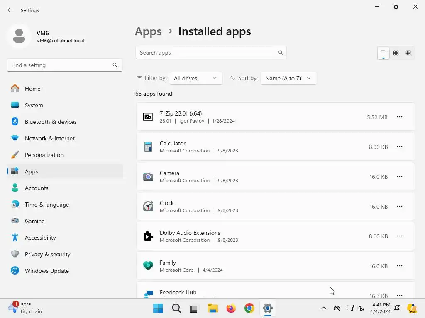
Task: Open more options for 7-Zip 23.01
Action: (399, 117)
